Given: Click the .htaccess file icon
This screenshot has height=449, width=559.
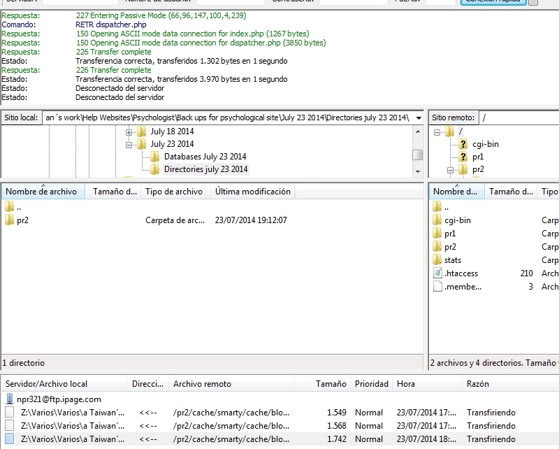Looking at the screenshot, I should 437,273.
